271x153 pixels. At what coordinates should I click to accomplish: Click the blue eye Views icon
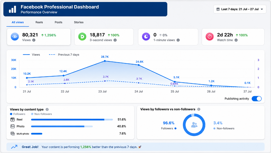pyautogui.click(x=15, y=37)
